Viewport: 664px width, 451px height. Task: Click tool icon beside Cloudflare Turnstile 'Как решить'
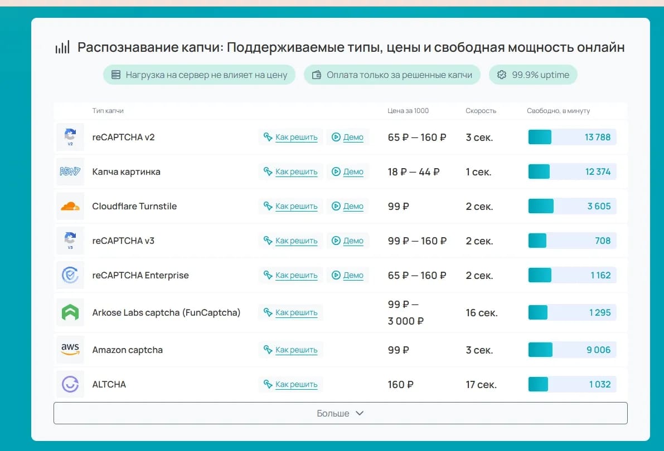click(x=268, y=206)
